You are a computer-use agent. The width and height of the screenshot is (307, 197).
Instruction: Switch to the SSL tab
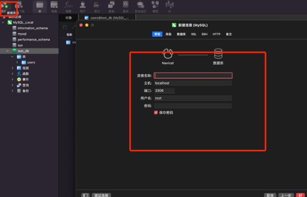coord(194,34)
